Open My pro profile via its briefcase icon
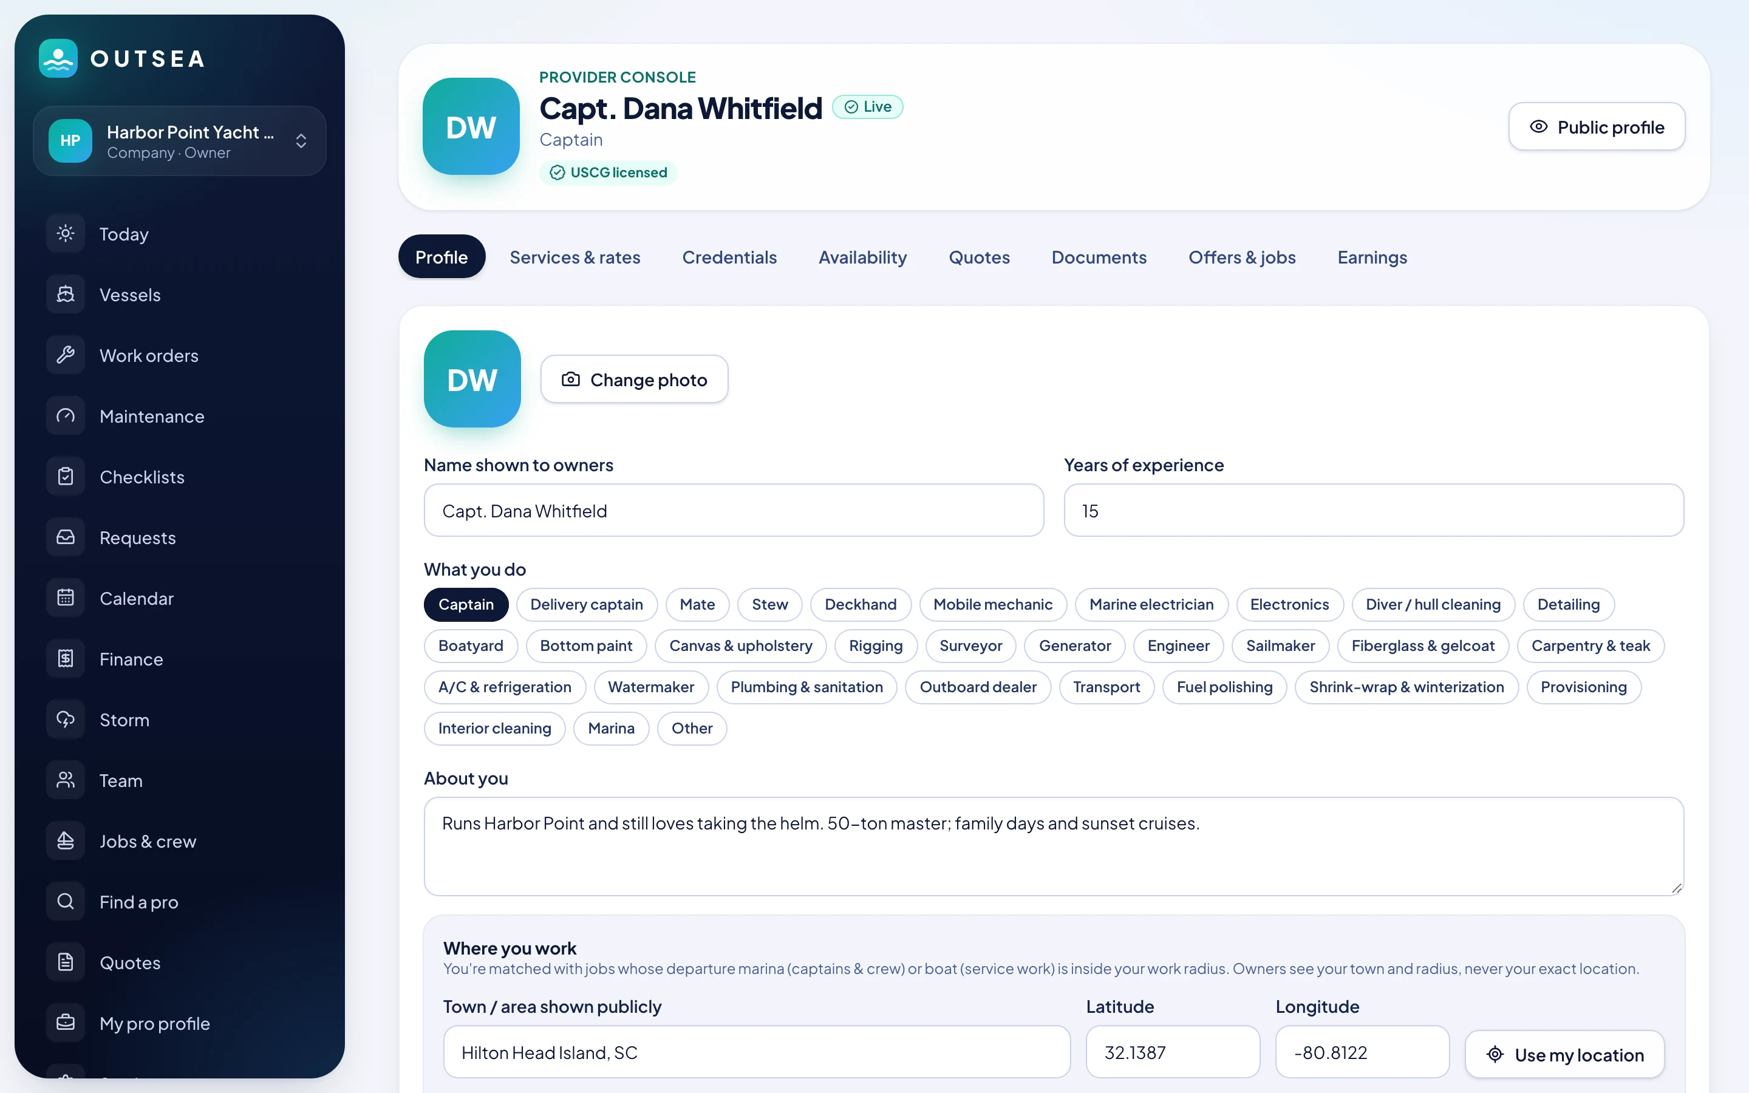This screenshot has height=1093, width=1749. click(x=66, y=1023)
